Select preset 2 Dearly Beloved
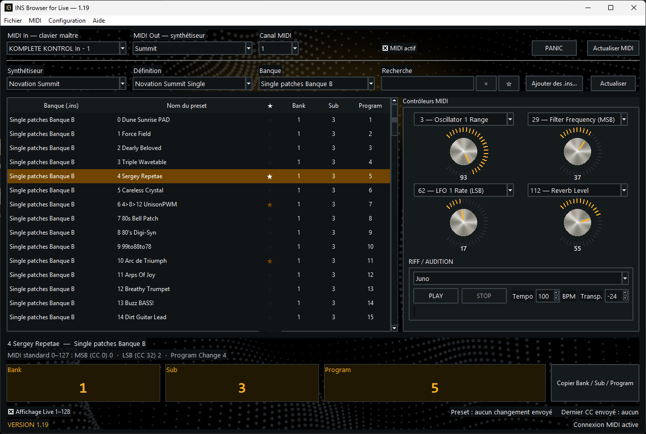This screenshot has height=434, width=646. click(199, 148)
